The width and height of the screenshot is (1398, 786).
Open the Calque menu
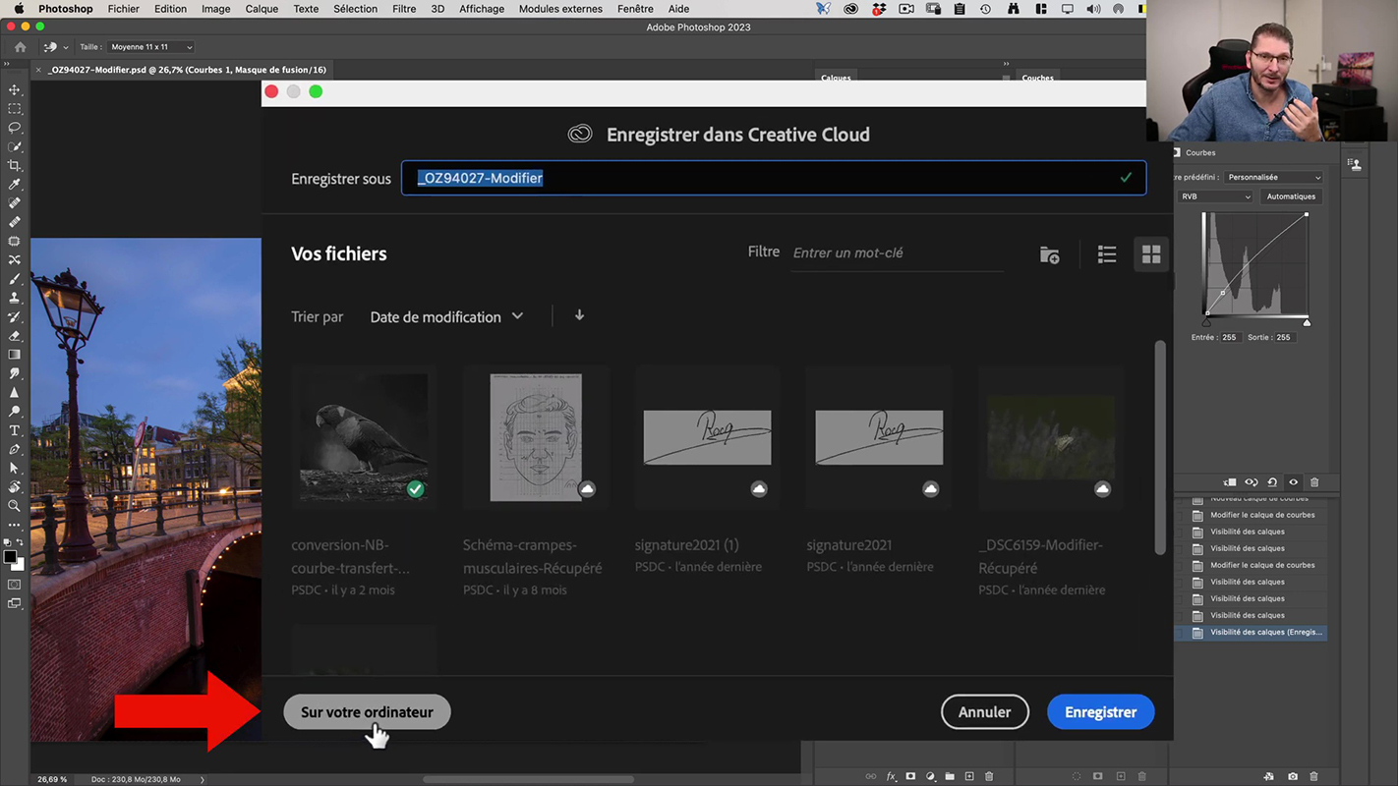pos(262,9)
